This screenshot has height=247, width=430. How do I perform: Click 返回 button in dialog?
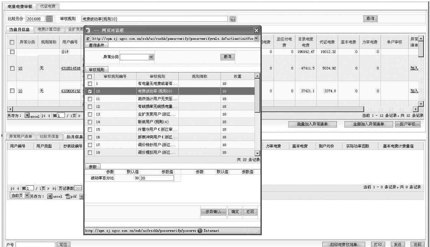point(251,212)
